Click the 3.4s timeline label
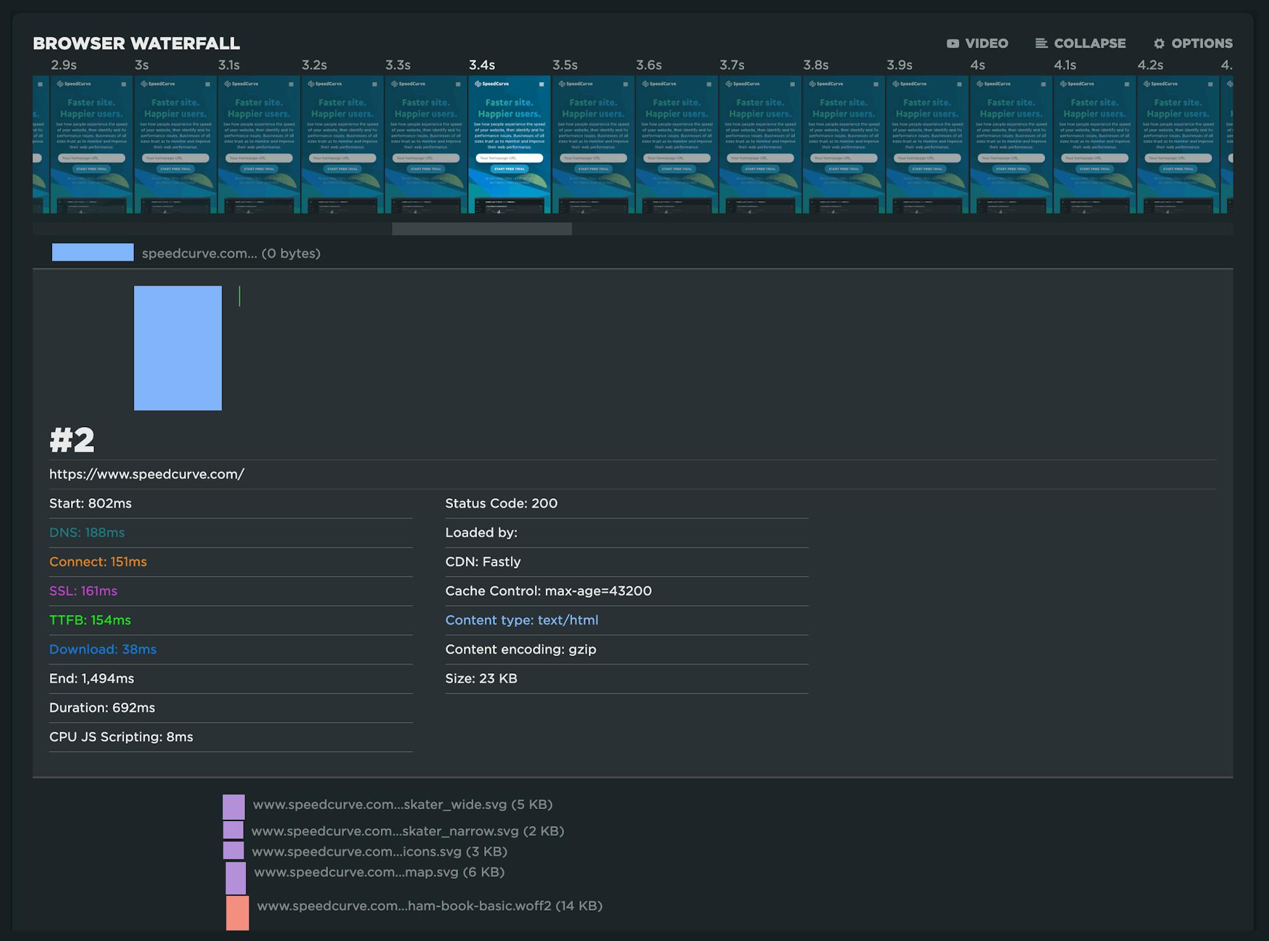The height and width of the screenshot is (941, 1269). click(482, 65)
